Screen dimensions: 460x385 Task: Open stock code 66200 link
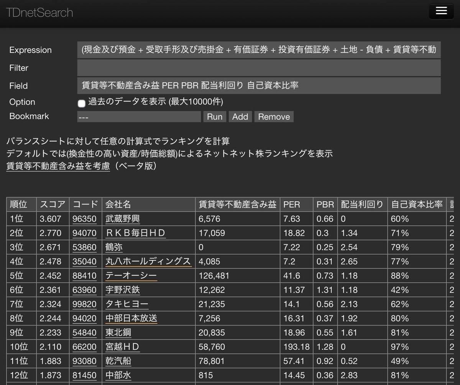tap(84, 347)
